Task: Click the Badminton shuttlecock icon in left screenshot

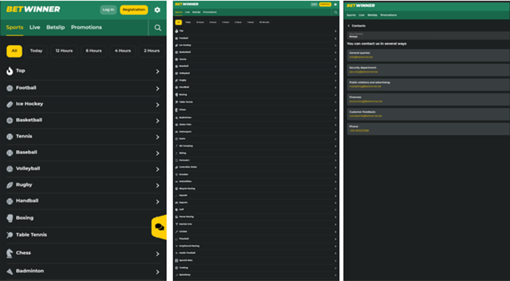Action: [10, 271]
